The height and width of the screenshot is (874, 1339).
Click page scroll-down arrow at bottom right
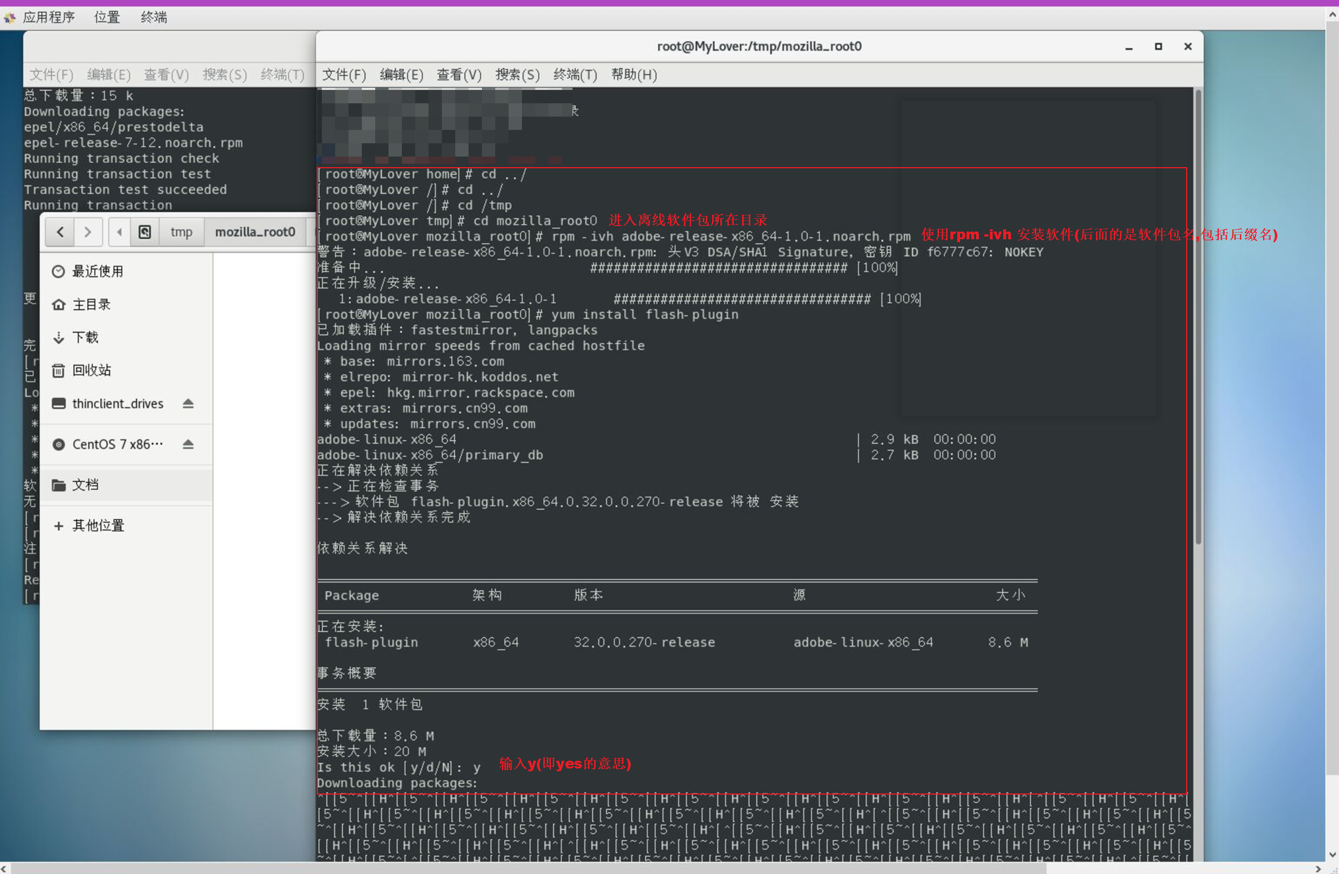coord(1332,856)
